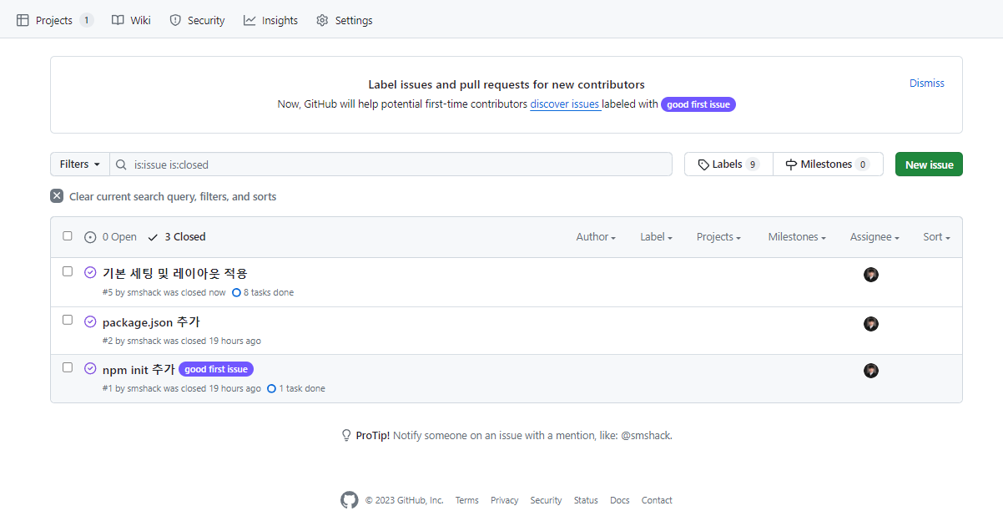Click the Projects count badge 1
Image resolution: width=1003 pixels, height=516 pixels.
(x=87, y=20)
